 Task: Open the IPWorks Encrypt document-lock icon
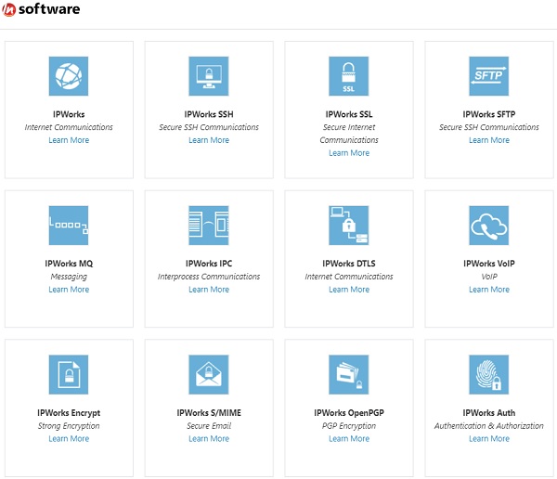[69, 374]
